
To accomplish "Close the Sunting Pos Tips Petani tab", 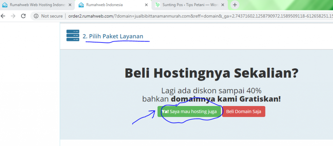I will click(223, 5).
